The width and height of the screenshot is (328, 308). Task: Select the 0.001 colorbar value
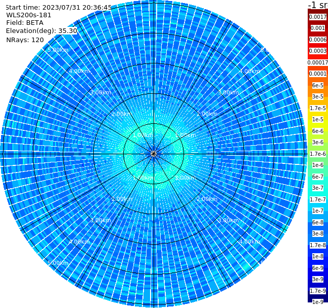tap(318, 28)
